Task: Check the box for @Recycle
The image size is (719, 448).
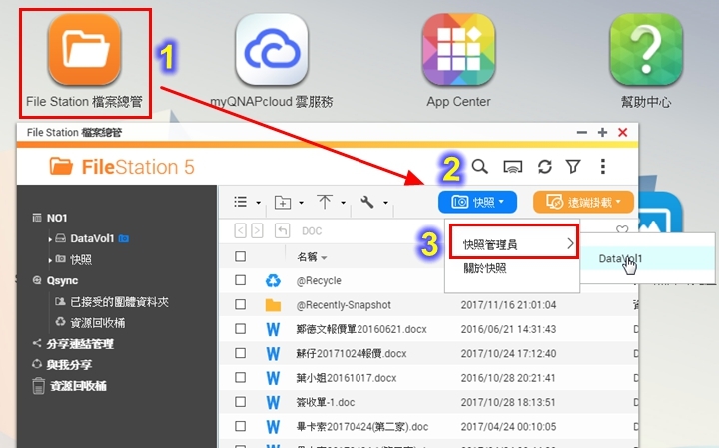Action: 240,280
